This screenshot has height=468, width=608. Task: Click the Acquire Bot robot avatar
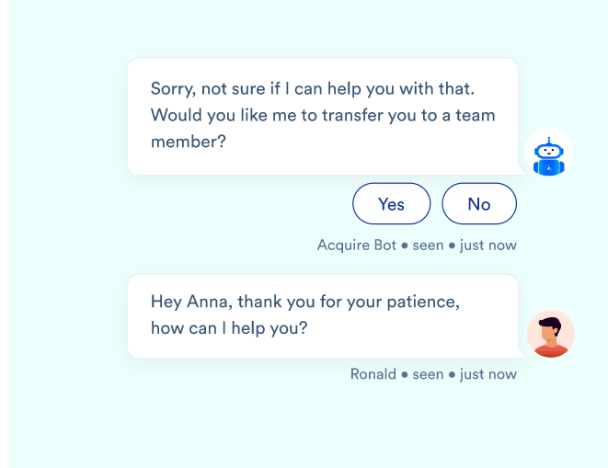pos(549,153)
